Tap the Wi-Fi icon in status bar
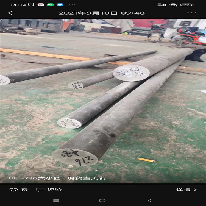 click(173, 5)
